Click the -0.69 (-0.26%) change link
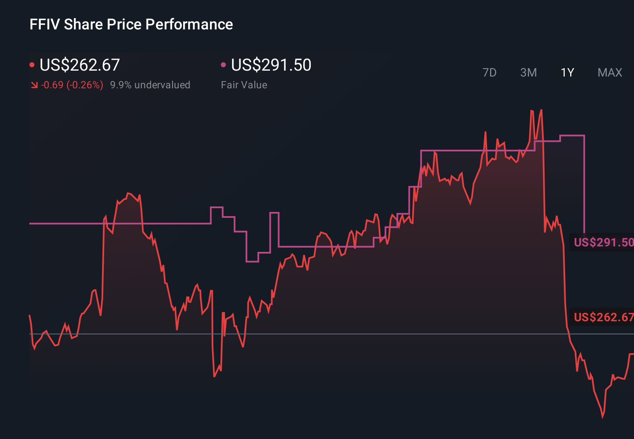 coord(72,85)
